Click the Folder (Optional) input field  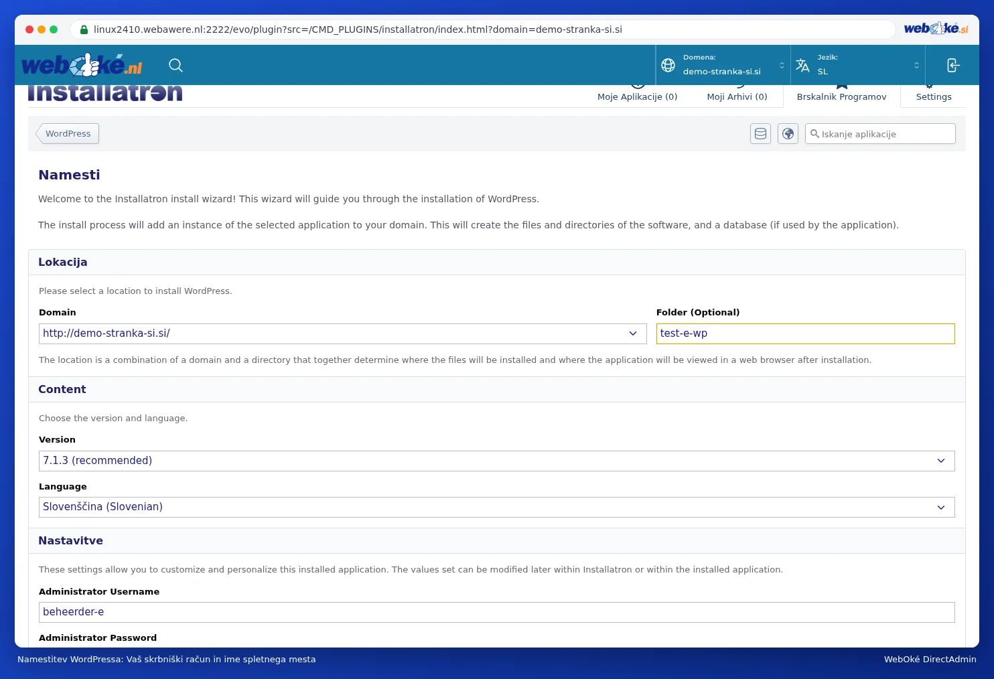click(806, 333)
